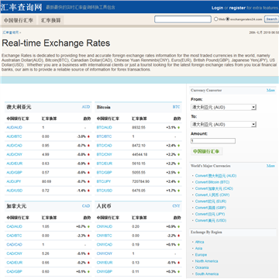Open the 汇率换算 tab
Image resolution: width=279 pixels, height=279 pixels.
click(50, 20)
